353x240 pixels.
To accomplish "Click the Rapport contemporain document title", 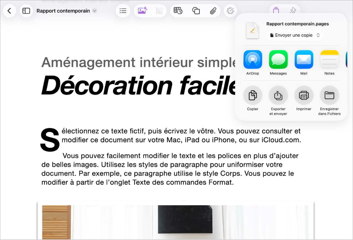I will pyautogui.click(x=63, y=11).
